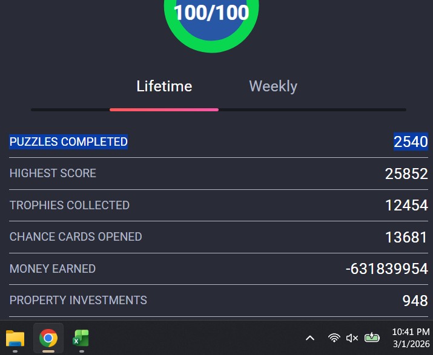Open Wi-Fi network settings icon

coord(334,338)
